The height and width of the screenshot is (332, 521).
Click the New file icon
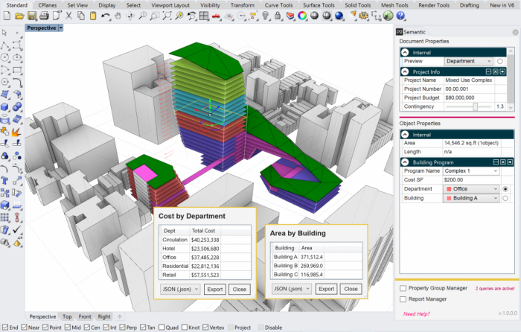(7, 16)
